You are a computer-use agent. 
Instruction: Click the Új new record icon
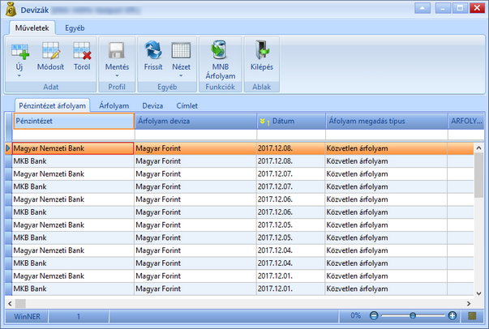pyautogui.click(x=20, y=51)
